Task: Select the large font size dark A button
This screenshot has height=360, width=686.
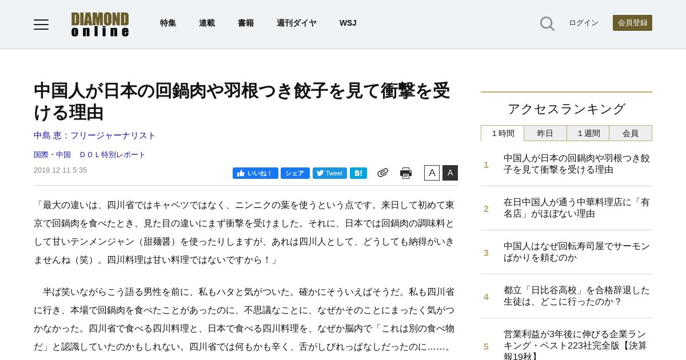Action: (450, 173)
